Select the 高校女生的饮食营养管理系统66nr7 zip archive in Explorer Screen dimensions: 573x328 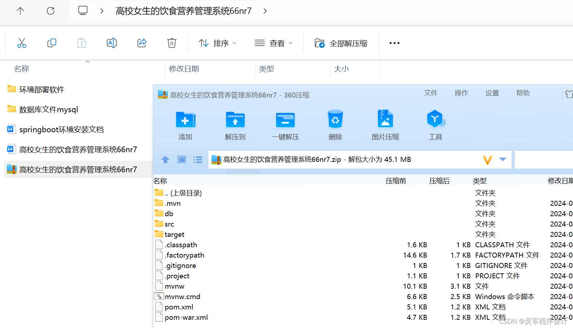[x=78, y=169]
